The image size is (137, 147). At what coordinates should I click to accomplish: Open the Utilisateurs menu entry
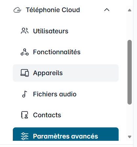tap(51, 31)
